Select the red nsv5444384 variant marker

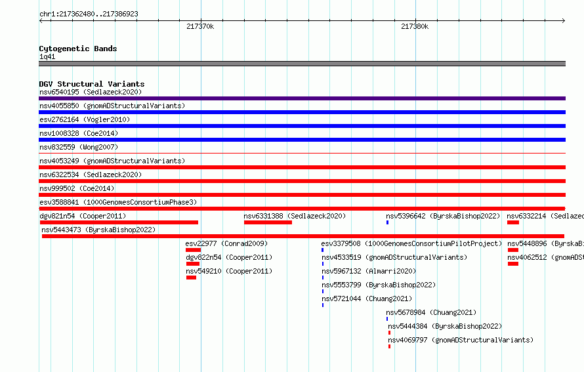point(389,333)
